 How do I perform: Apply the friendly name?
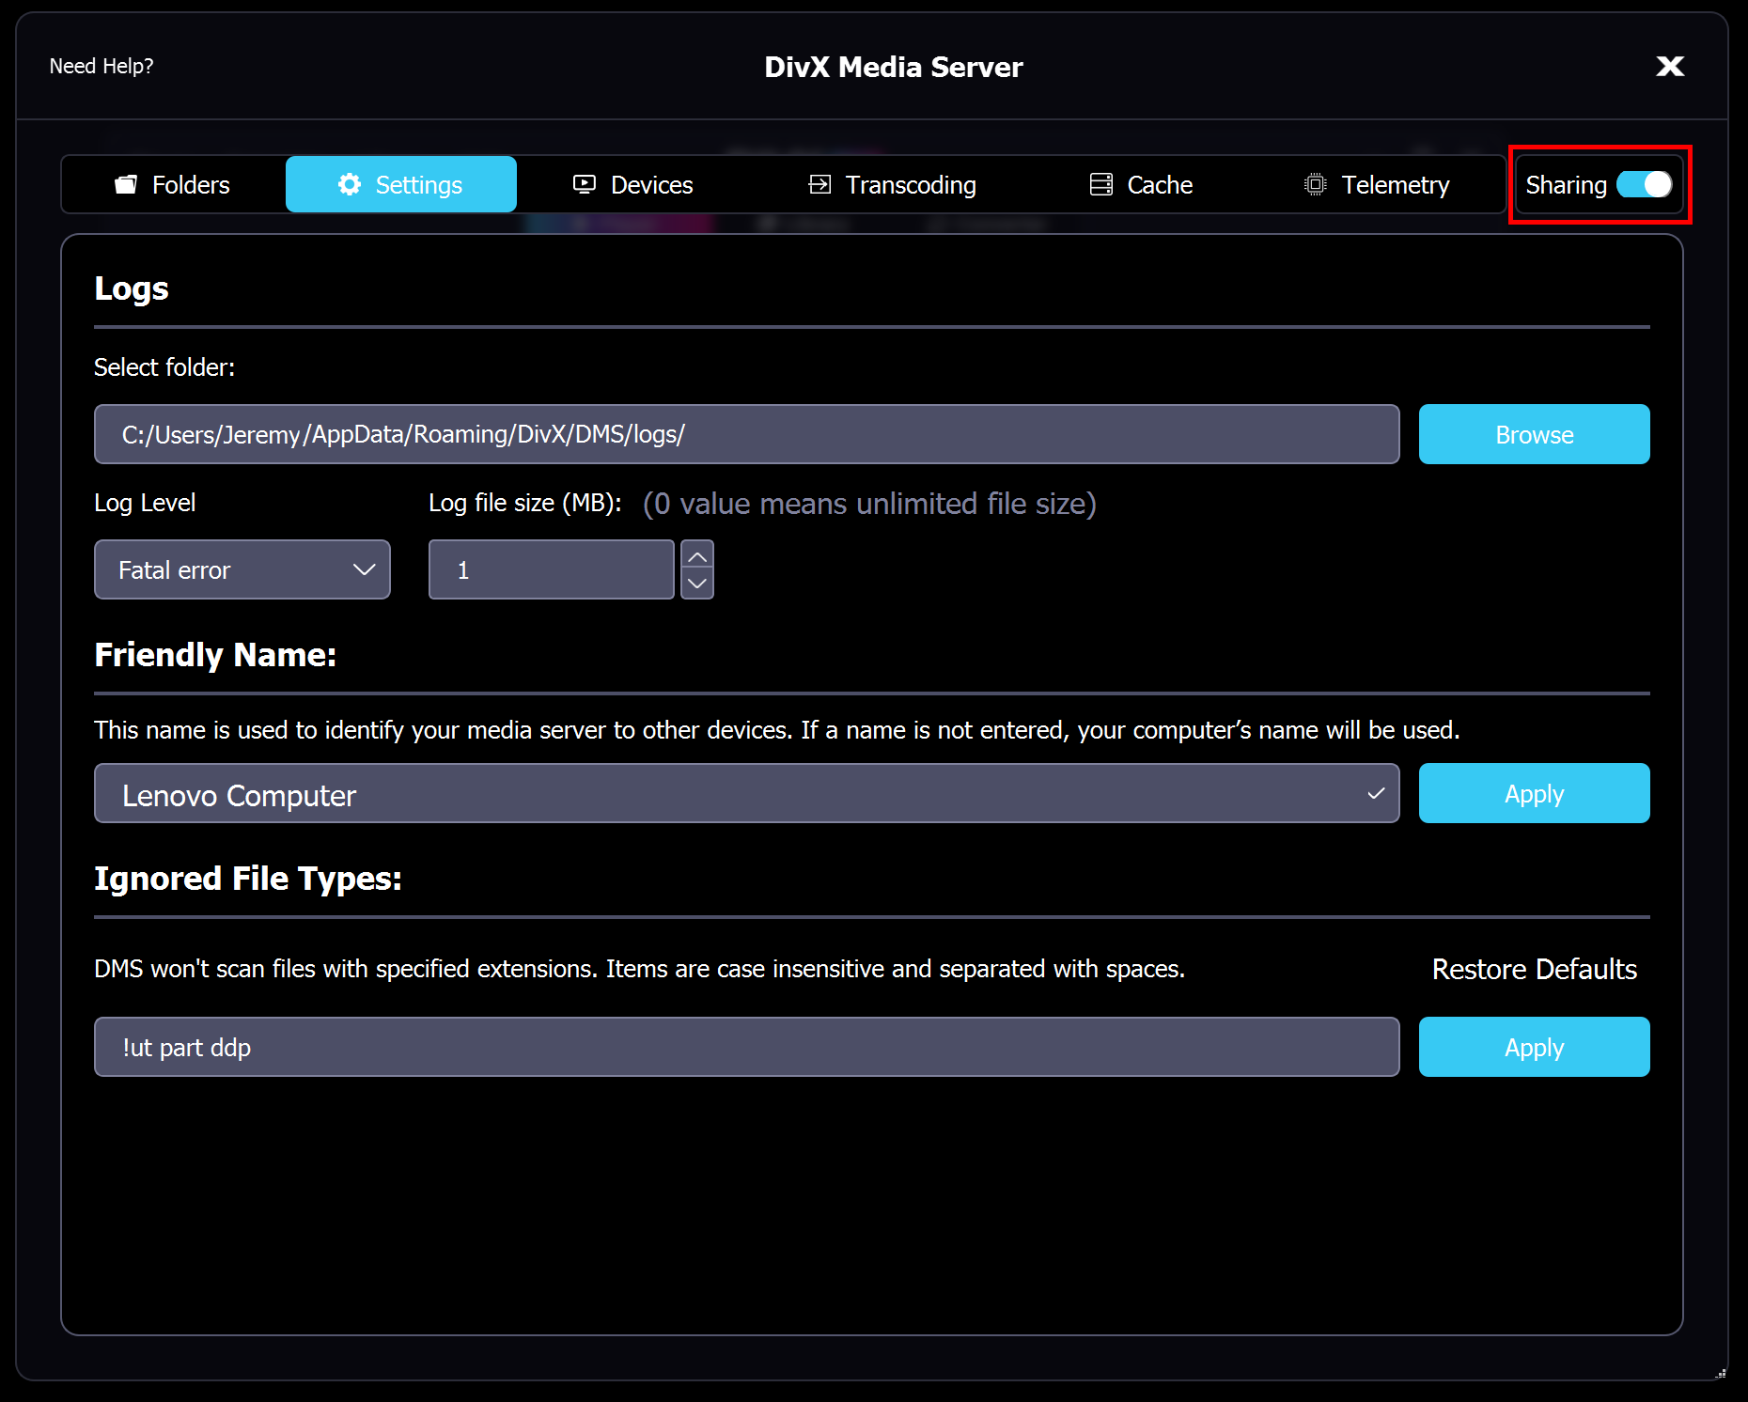tap(1535, 794)
